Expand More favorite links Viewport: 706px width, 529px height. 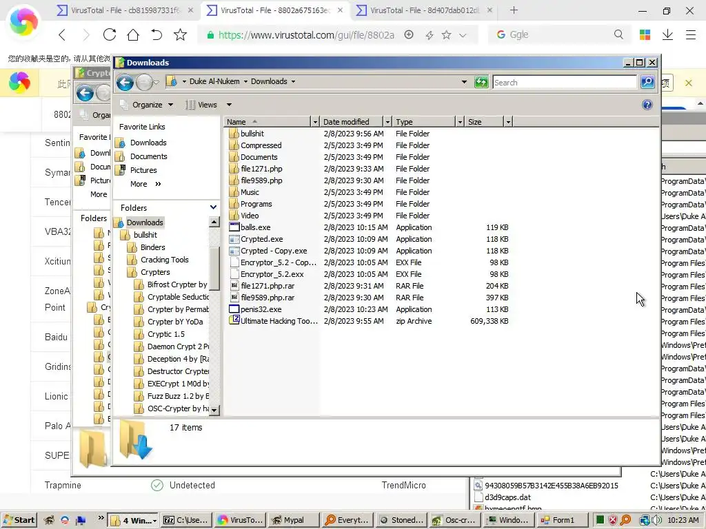(145, 184)
